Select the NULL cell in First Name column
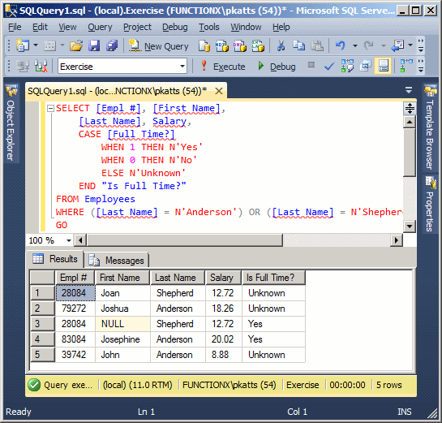The height and width of the screenshot is (423, 442). (x=123, y=324)
